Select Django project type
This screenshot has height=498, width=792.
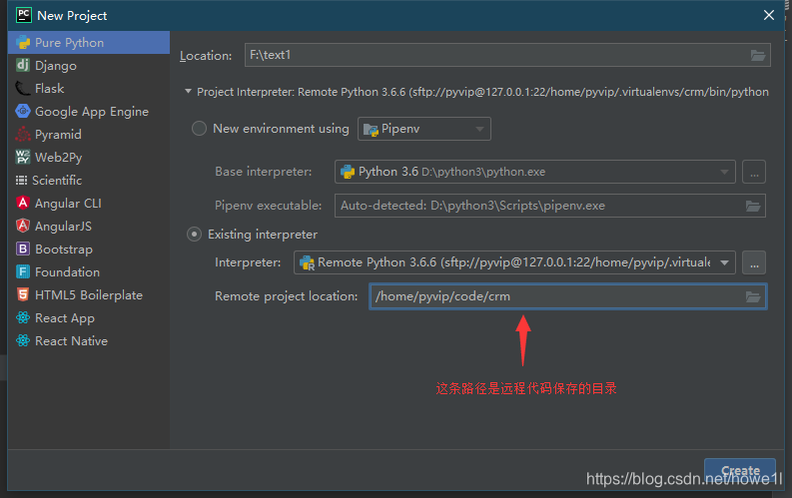(89, 66)
